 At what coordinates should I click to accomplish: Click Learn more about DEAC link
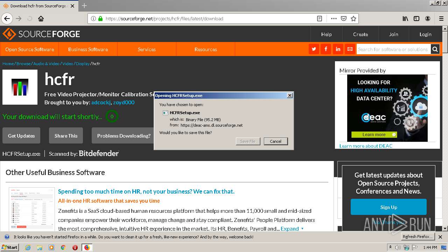point(366,146)
